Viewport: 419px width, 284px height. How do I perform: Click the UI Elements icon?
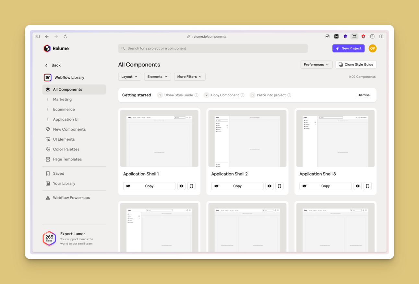[x=48, y=139]
